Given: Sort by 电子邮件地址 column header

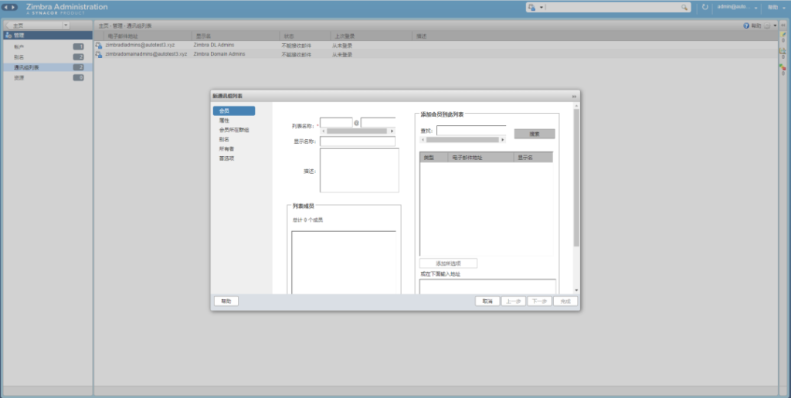Looking at the screenshot, I should coord(148,36).
